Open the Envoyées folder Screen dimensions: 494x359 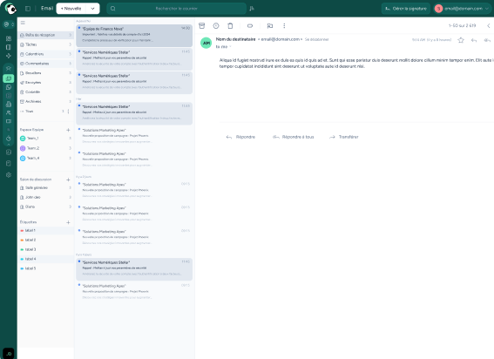pyautogui.click(x=45, y=82)
